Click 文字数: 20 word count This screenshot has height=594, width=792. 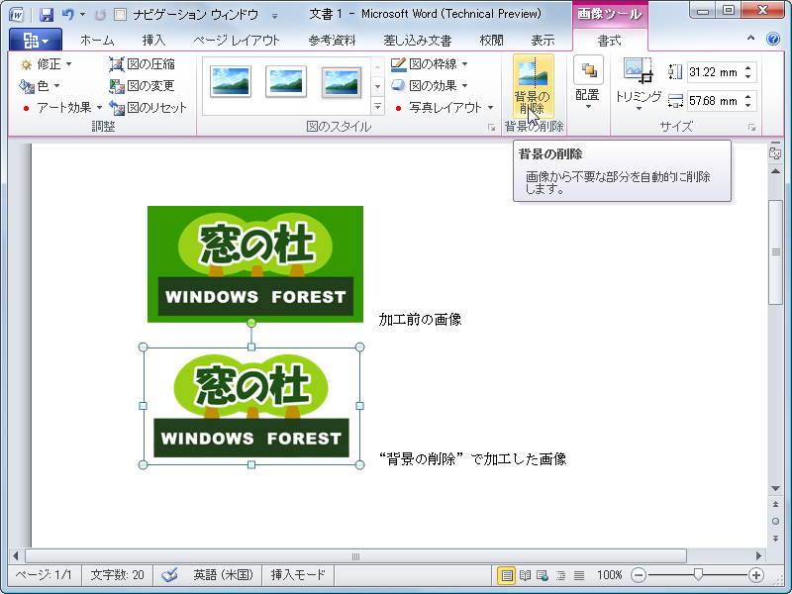(x=117, y=575)
